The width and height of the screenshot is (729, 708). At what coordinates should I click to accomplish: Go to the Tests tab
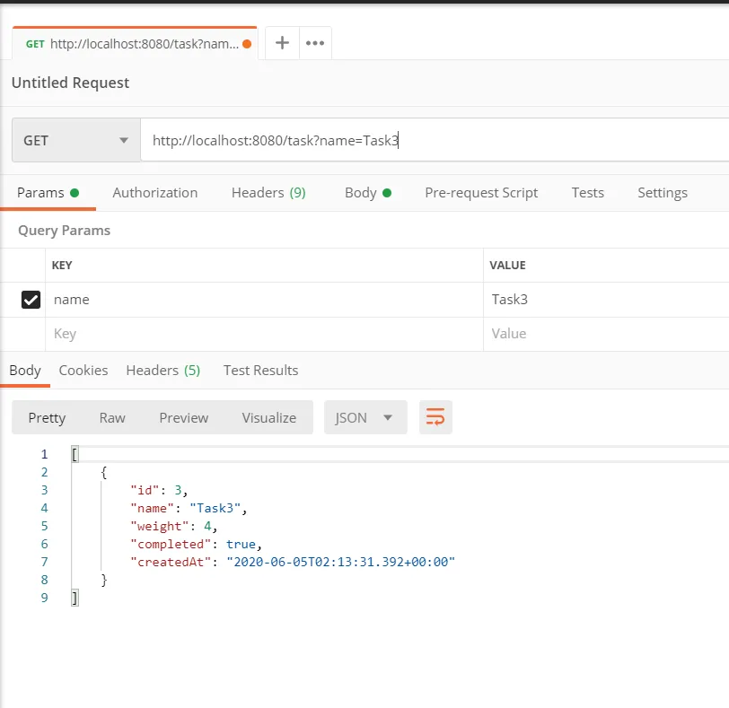(x=587, y=193)
